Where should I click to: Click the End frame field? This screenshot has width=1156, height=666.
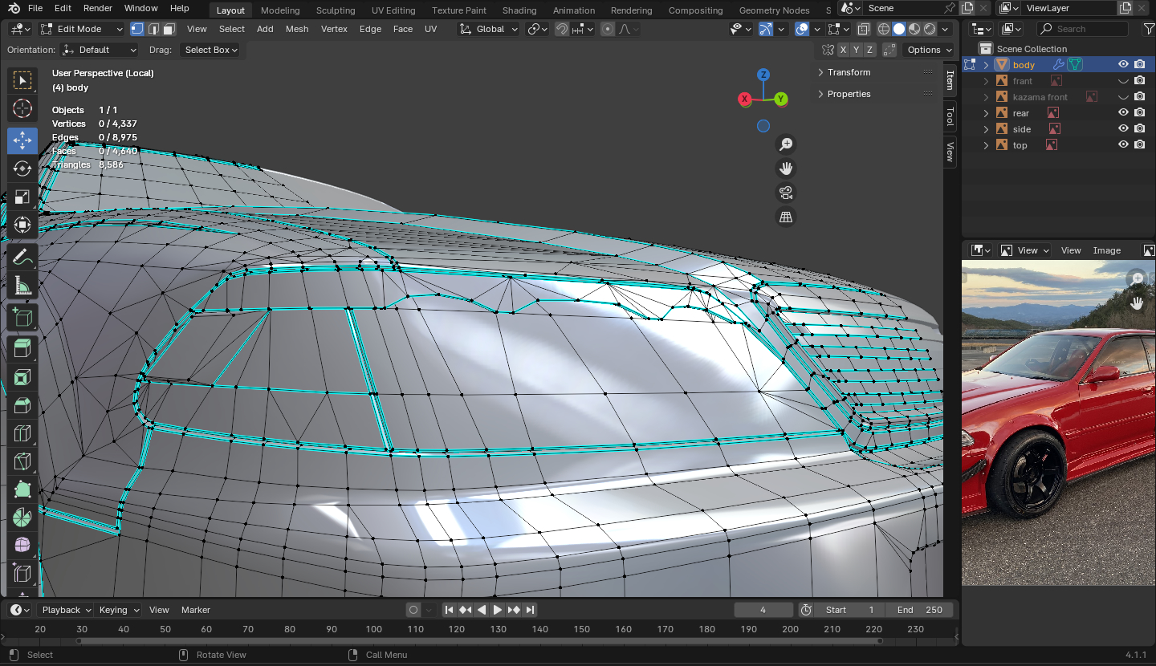(920, 610)
